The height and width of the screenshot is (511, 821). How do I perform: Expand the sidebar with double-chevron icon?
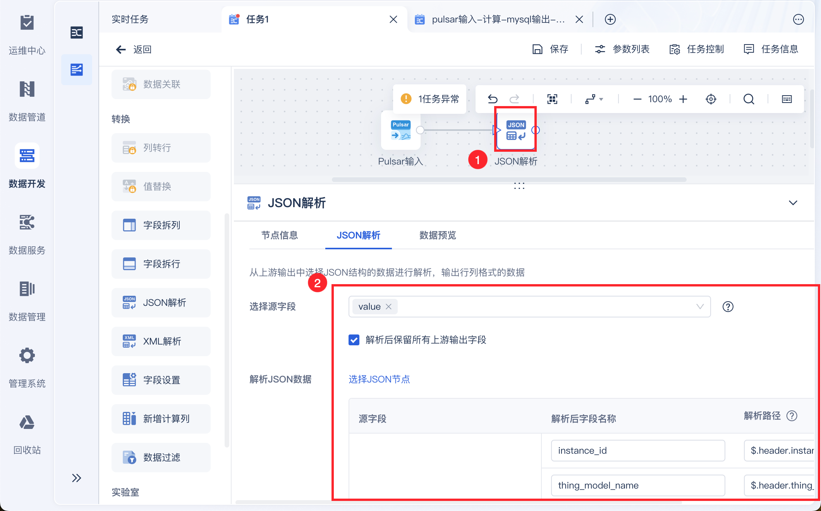pos(76,478)
